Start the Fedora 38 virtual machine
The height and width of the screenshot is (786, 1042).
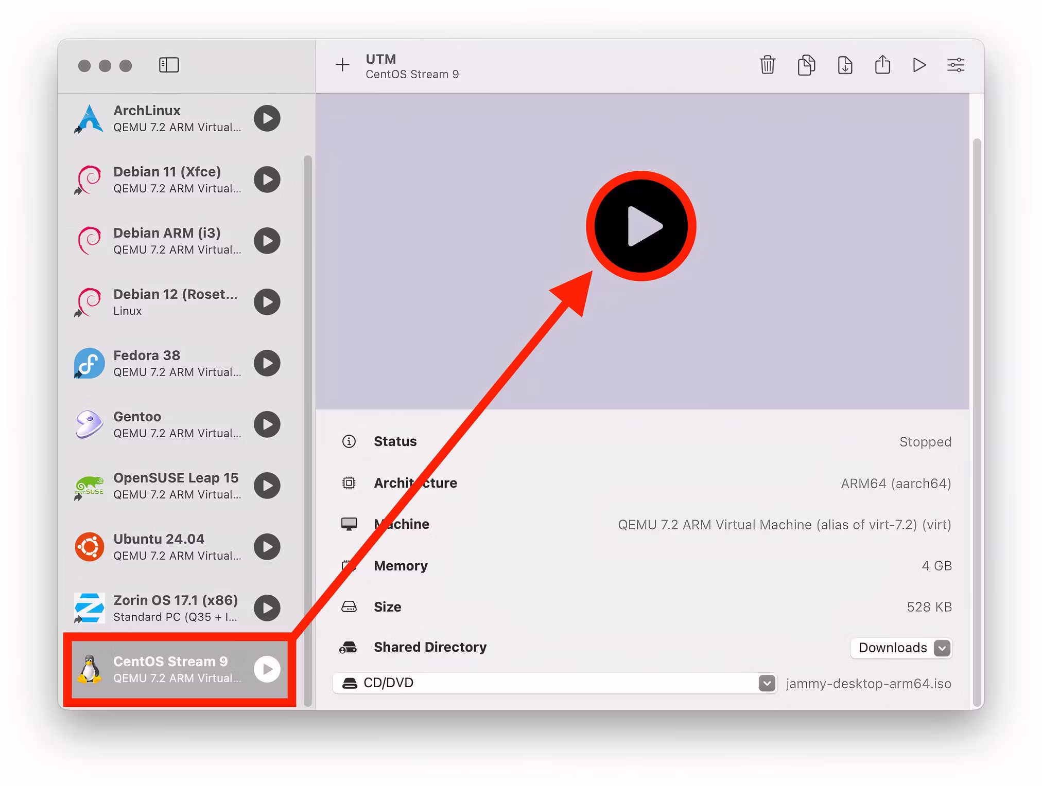267,363
